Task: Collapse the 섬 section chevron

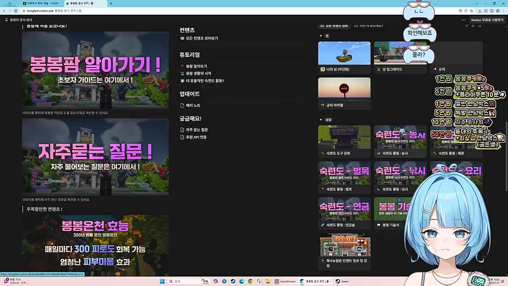Action: (x=321, y=36)
